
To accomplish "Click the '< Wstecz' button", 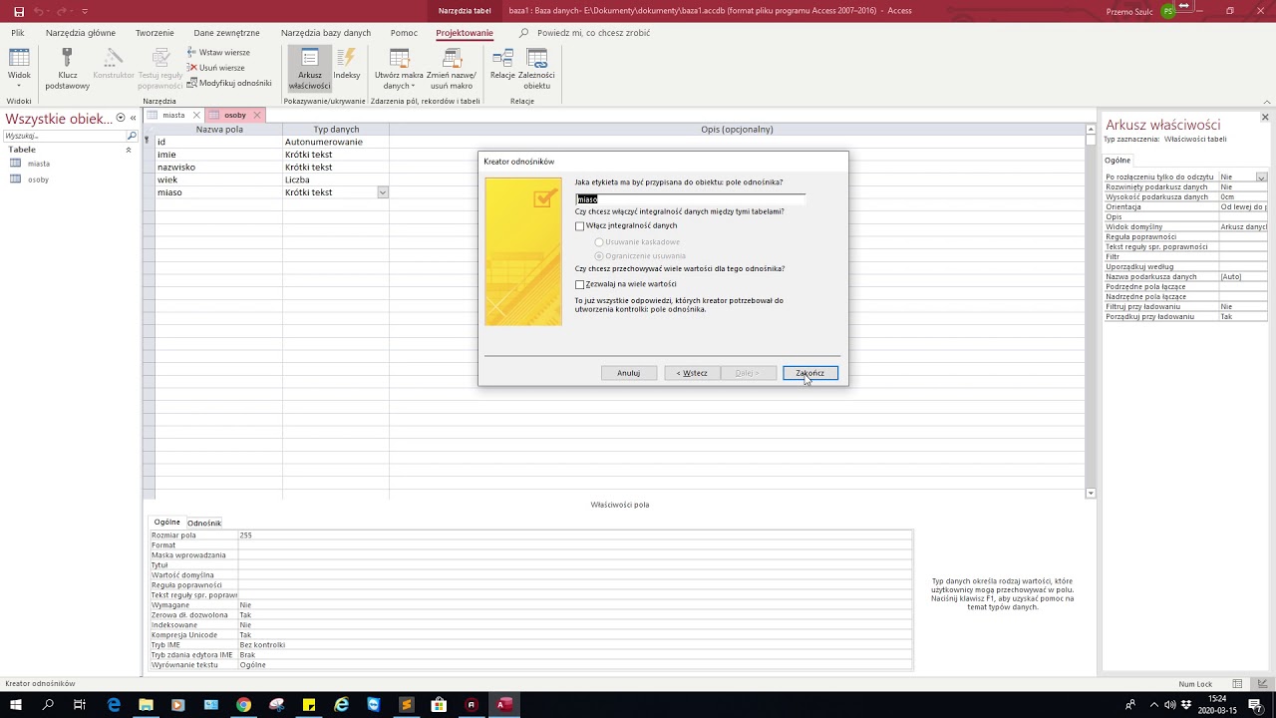I will [x=692, y=373].
